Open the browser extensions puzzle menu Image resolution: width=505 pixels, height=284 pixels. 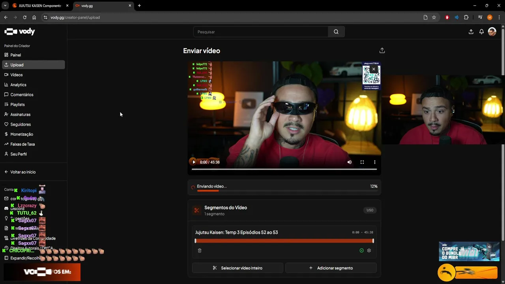tap(466, 17)
